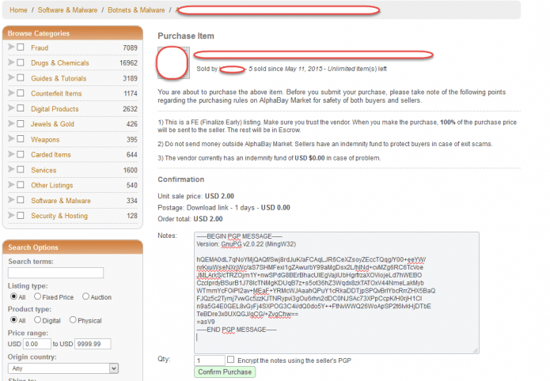Open the Counterfeit Items link
550x381 pixels.
[x=56, y=93]
